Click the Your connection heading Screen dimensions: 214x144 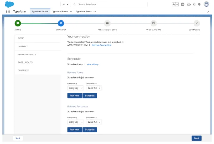pos(79,37)
